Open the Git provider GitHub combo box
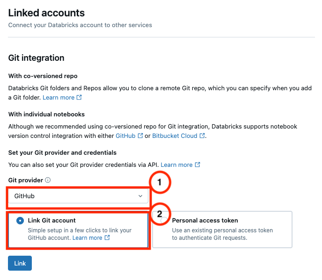The width and height of the screenshot is (322, 280). [x=78, y=196]
